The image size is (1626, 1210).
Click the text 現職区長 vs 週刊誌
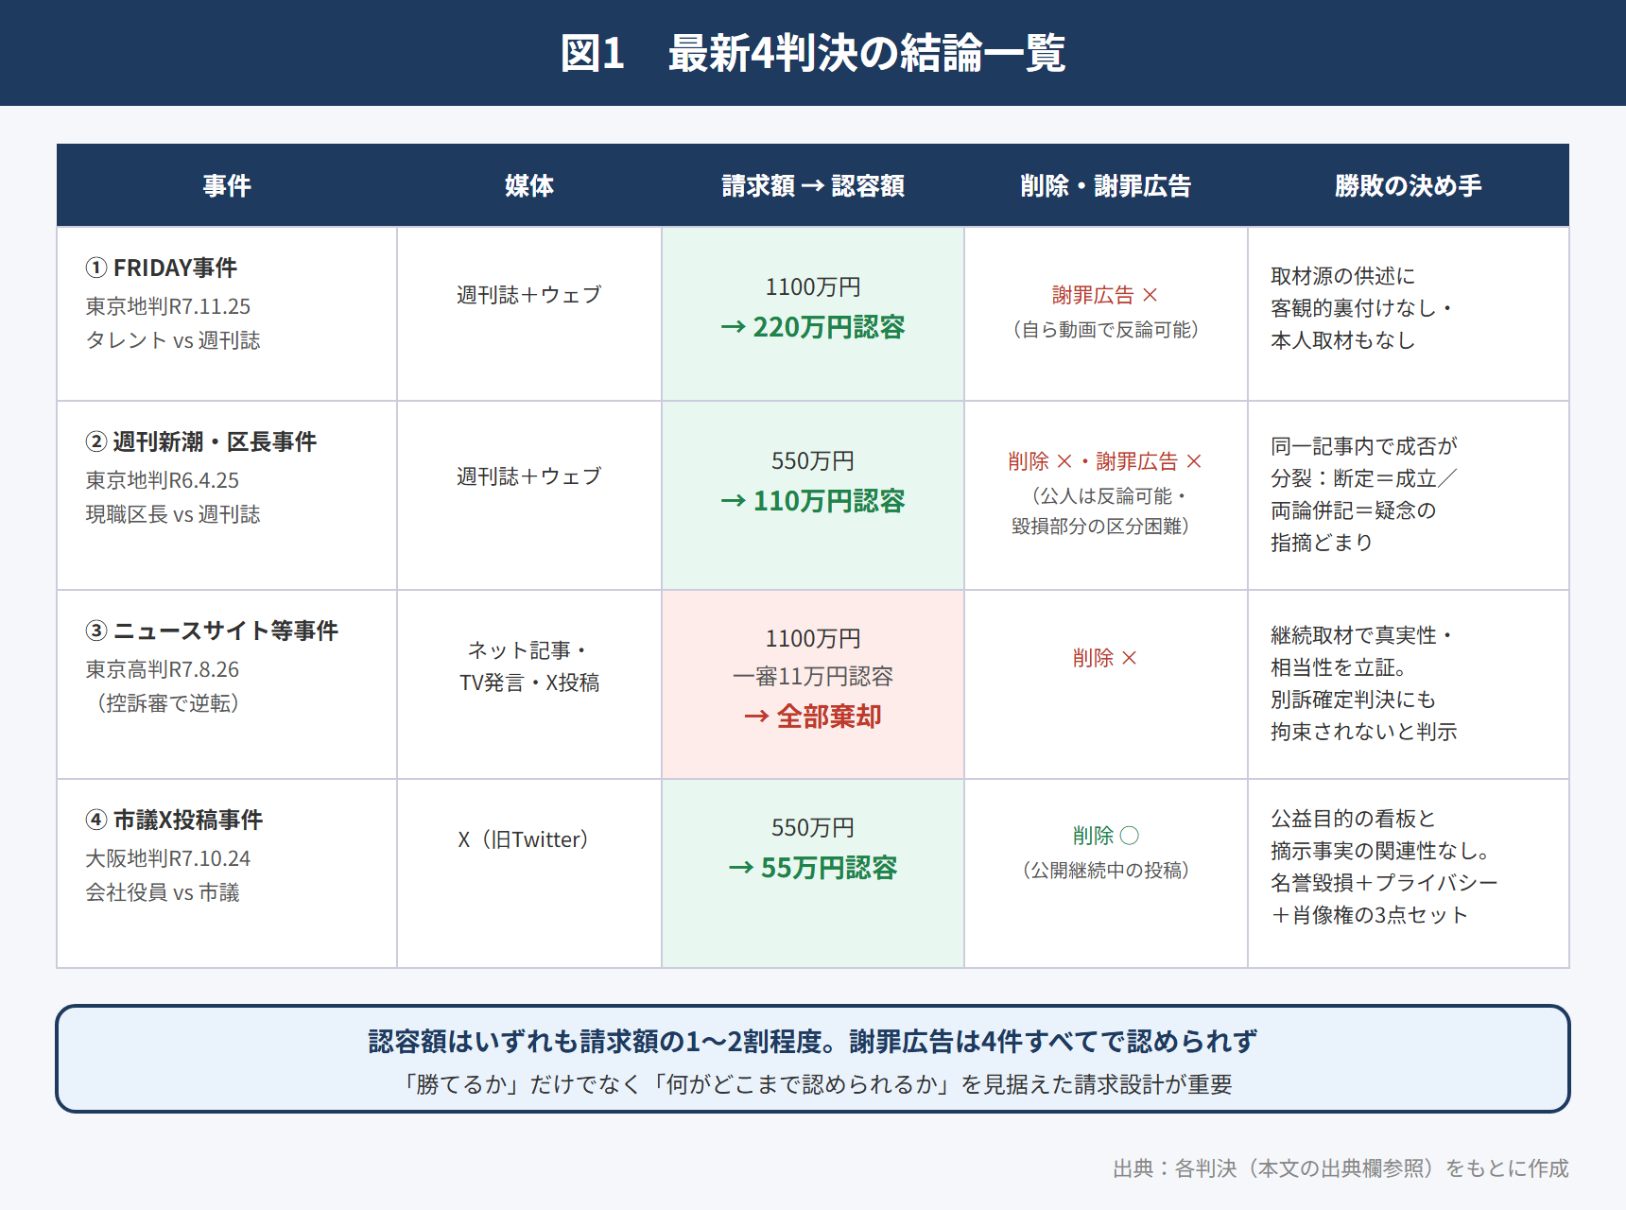173,514
